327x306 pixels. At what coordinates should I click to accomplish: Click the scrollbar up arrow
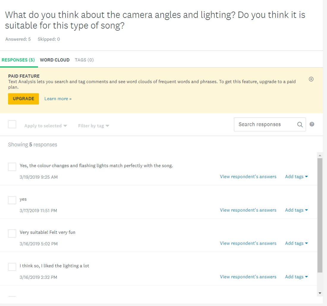[x=320, y=156]
